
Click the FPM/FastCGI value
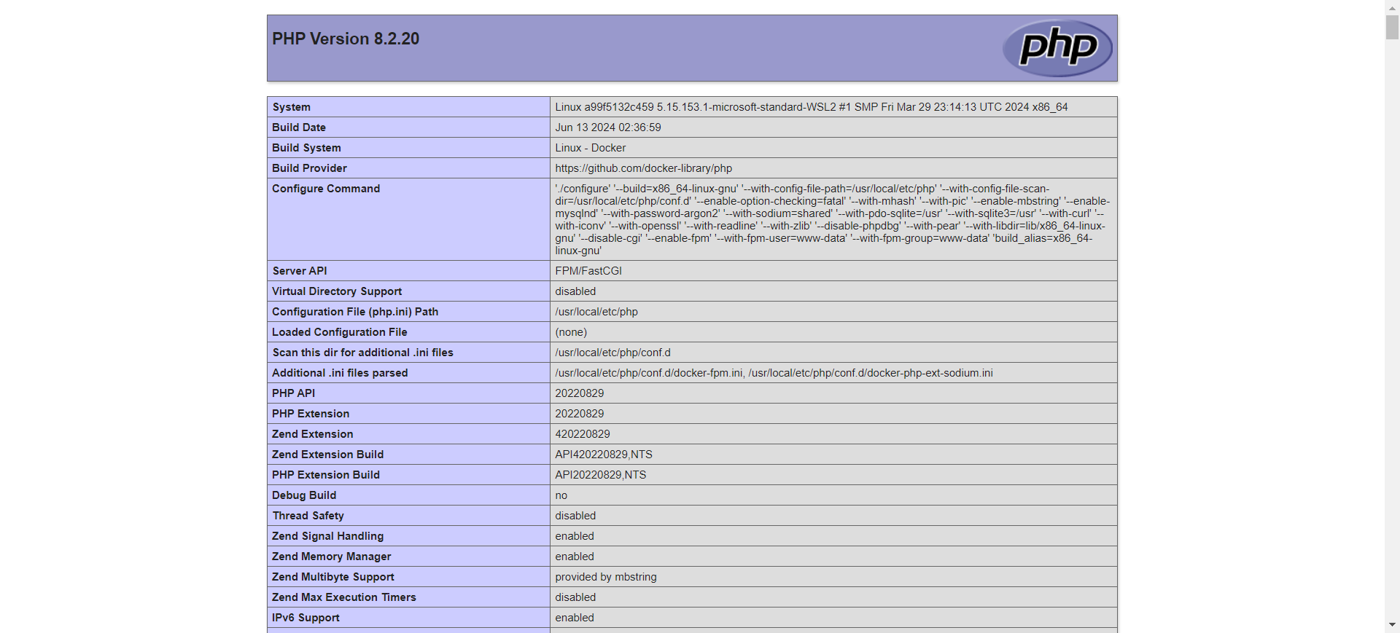(x=588, y=271)
